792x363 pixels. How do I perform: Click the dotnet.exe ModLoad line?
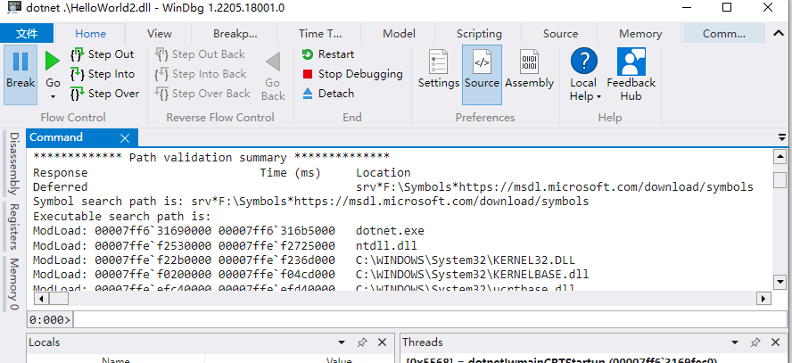tap(228, 231)
